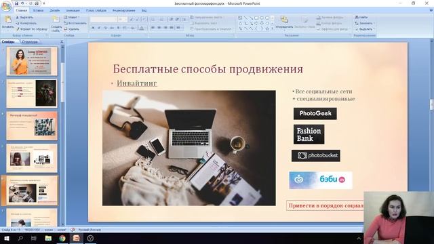
Task: Expand the Макет layout dropdown
Action: (x=72, y=18)
